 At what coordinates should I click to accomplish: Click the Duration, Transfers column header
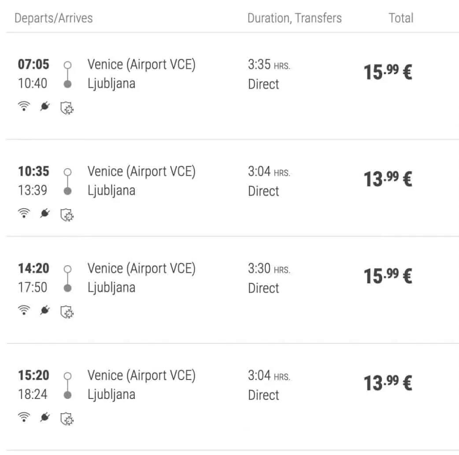(x=294, y=18)
